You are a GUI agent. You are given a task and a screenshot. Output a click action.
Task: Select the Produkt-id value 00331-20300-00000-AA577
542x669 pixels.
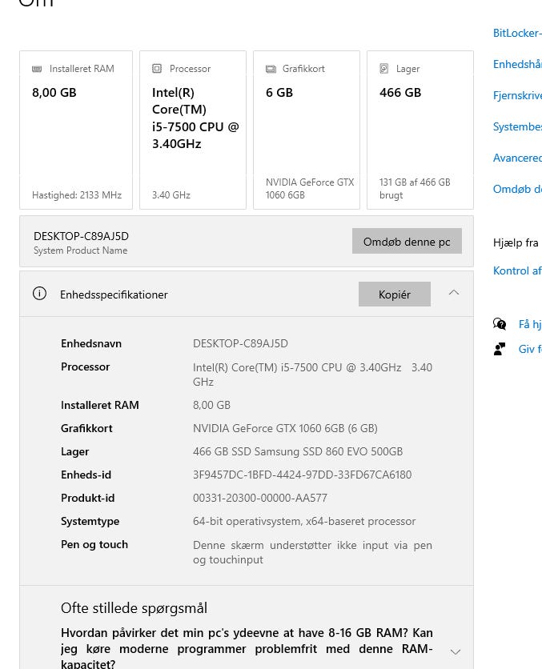tap(260, 498)
